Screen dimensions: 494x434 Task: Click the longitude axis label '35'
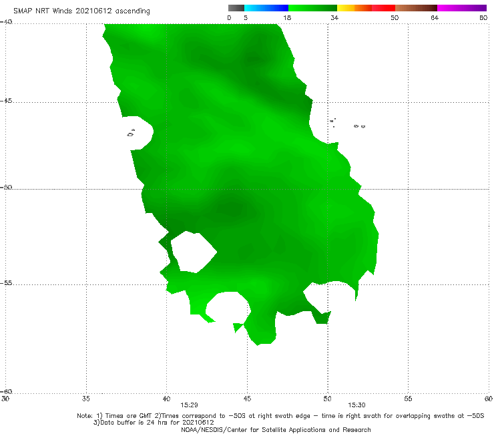(85, 399)
